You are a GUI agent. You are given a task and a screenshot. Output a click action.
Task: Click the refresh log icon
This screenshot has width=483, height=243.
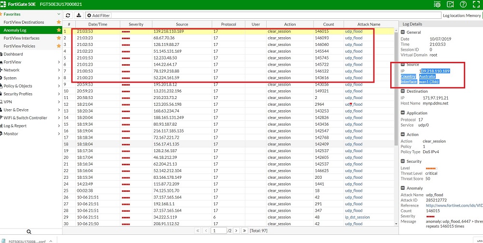69,15
